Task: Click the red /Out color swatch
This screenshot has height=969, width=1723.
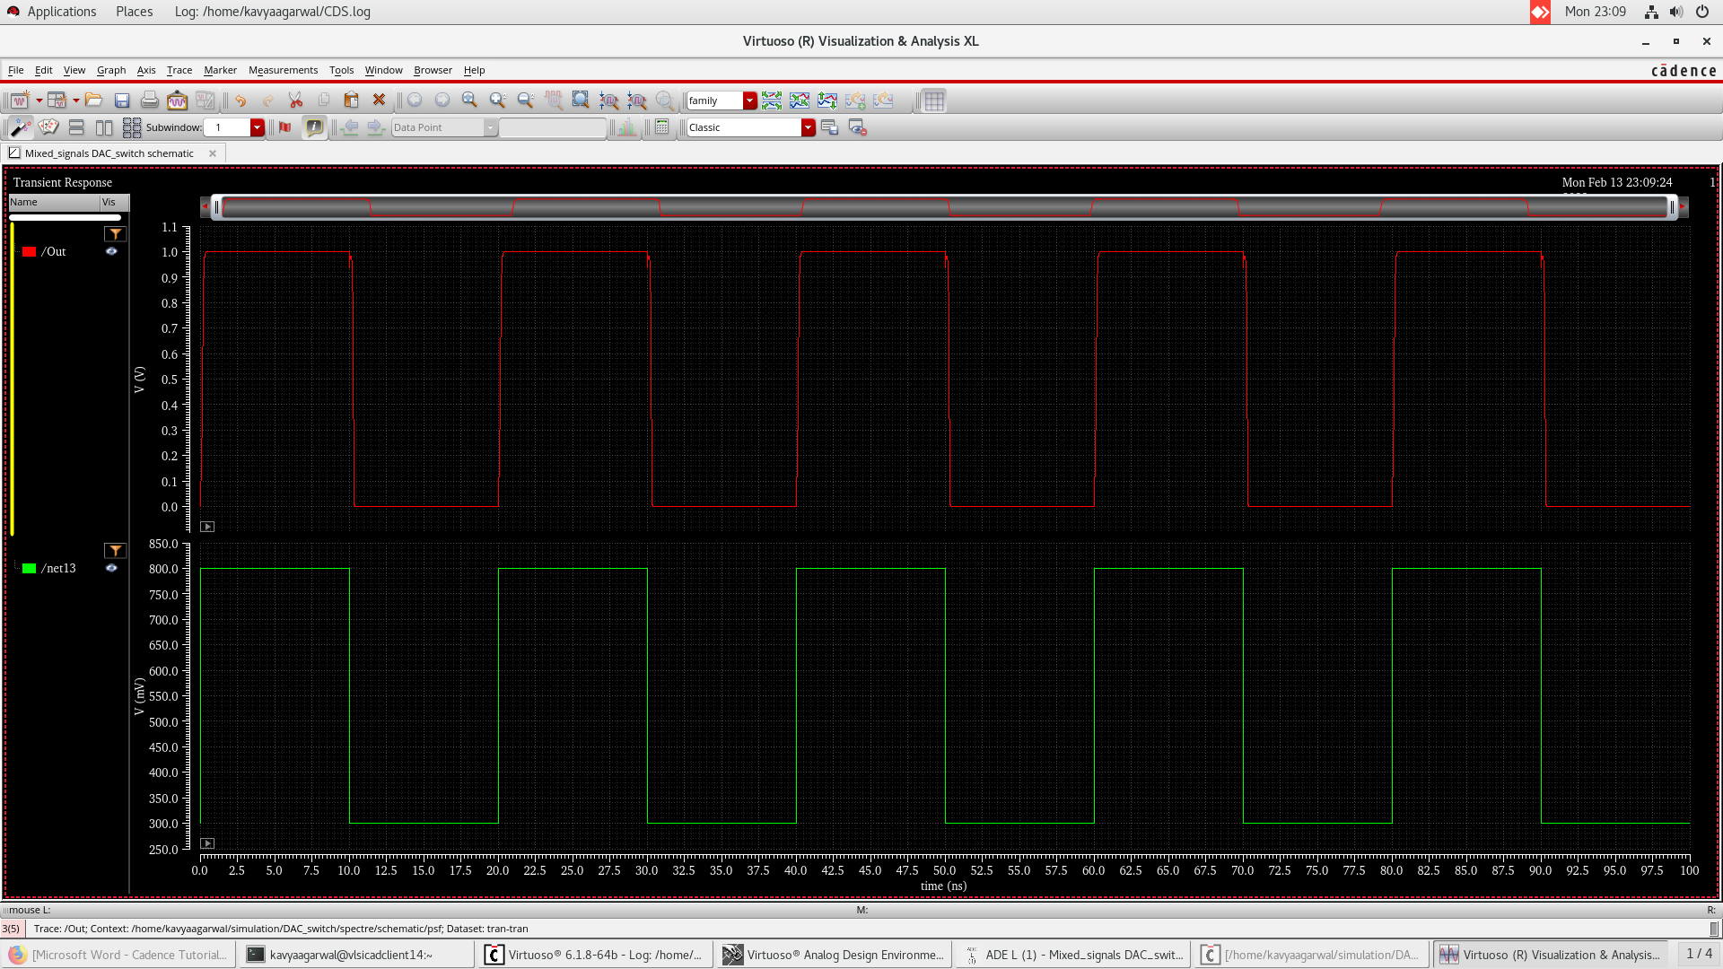Action: [x=30, y=251]
